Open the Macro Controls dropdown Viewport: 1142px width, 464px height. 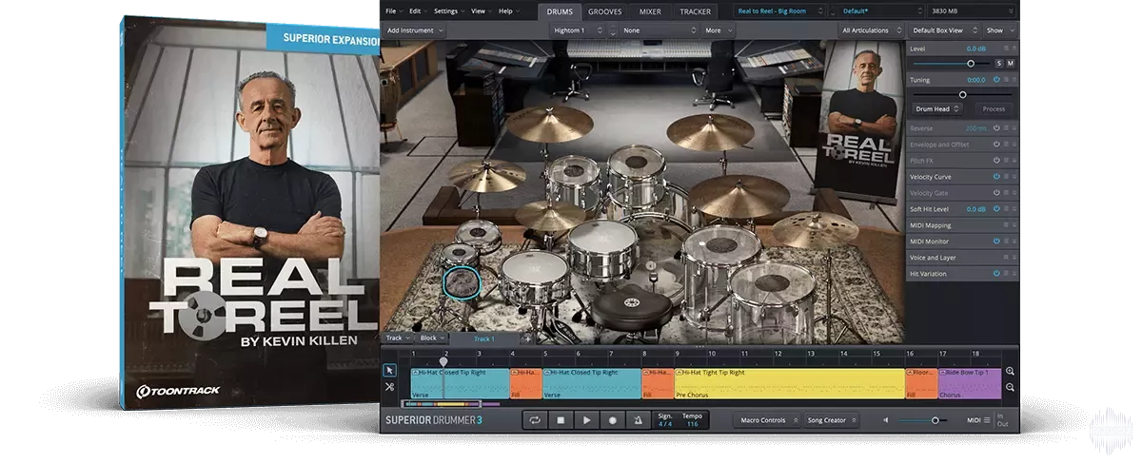(x=765, y=420)
